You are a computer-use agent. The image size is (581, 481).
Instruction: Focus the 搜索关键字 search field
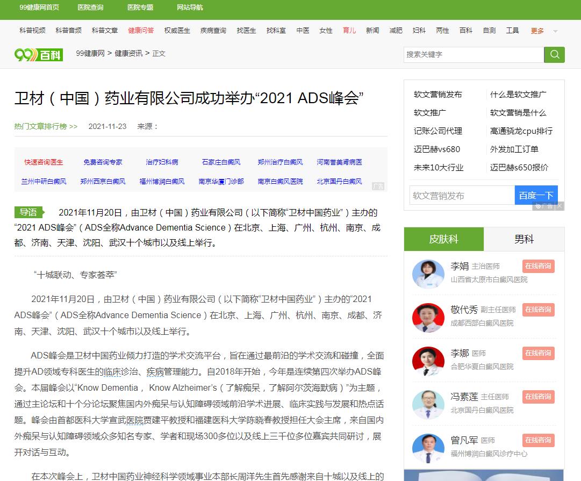coord(474,54)
